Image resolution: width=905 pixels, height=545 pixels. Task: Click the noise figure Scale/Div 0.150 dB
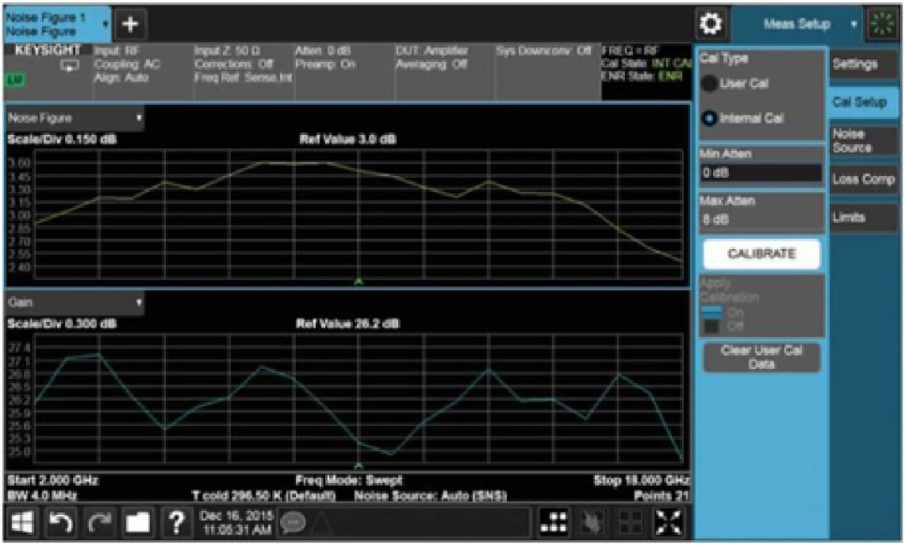[62, 139]
